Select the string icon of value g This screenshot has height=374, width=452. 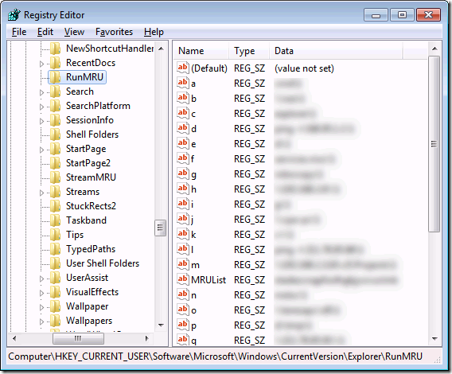click(183, 173)
